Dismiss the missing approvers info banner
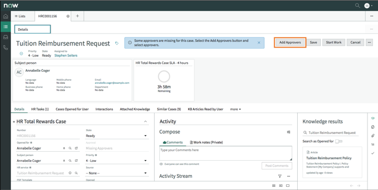378x190 pixels. pos(258,42)
